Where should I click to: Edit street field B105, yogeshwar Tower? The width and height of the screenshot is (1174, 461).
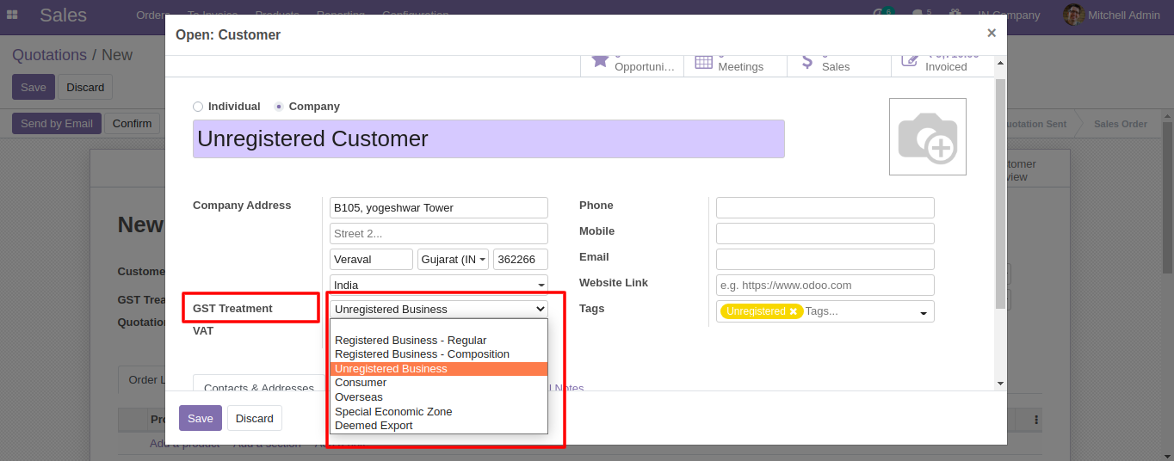(x=439, y=207)
